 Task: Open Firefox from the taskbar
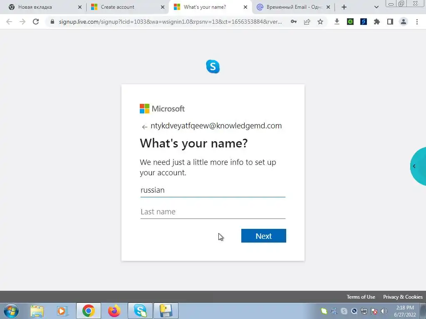(114, 311)
